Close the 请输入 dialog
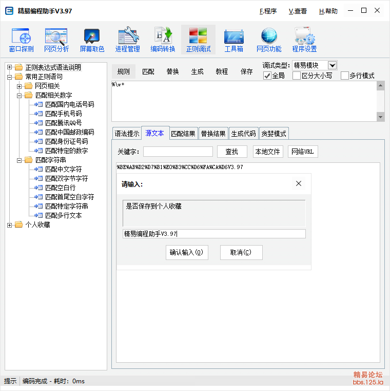The width and height of the screenshot is (390, 391). [299, 183]
